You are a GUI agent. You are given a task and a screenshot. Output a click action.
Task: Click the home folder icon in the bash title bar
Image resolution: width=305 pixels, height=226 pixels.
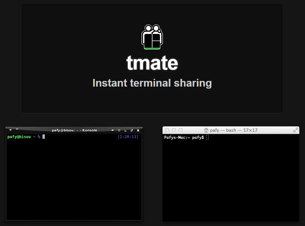pos(206,130)
